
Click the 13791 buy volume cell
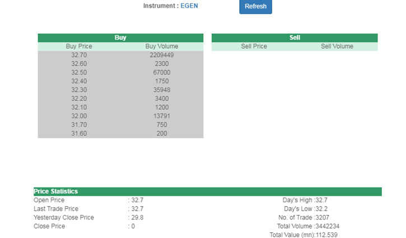162,116
